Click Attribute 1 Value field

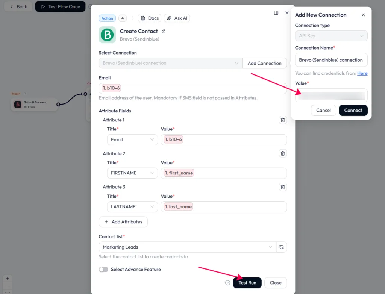[224, 140]
